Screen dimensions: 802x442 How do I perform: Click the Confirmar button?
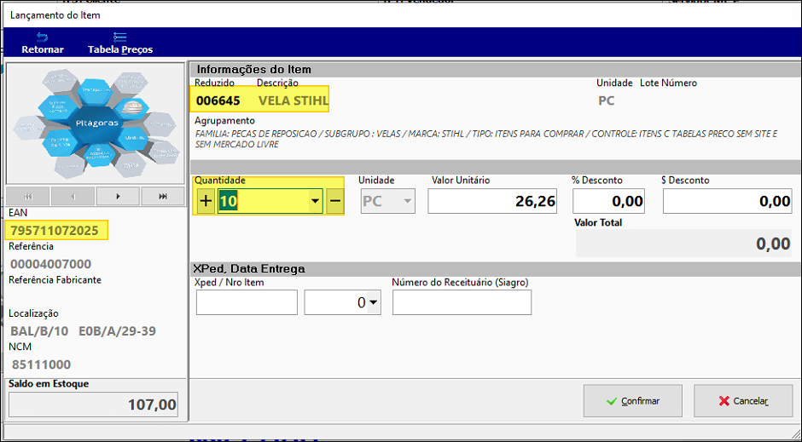[633, 401]
